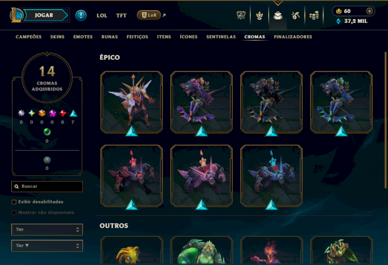Open the Collection backpack icon

tap(278, 16)
